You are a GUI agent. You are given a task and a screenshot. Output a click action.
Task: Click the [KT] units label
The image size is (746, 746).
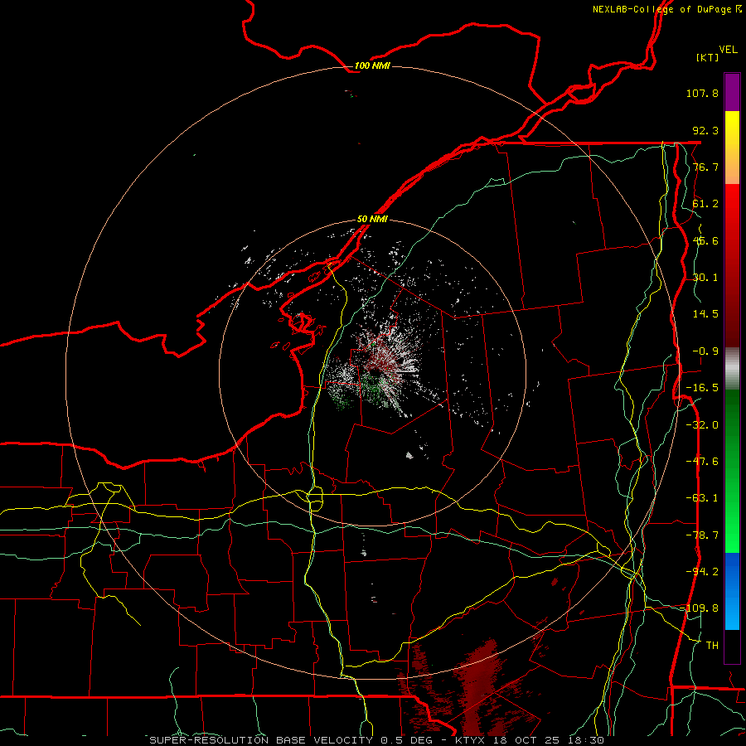click(x=708, y=57)
